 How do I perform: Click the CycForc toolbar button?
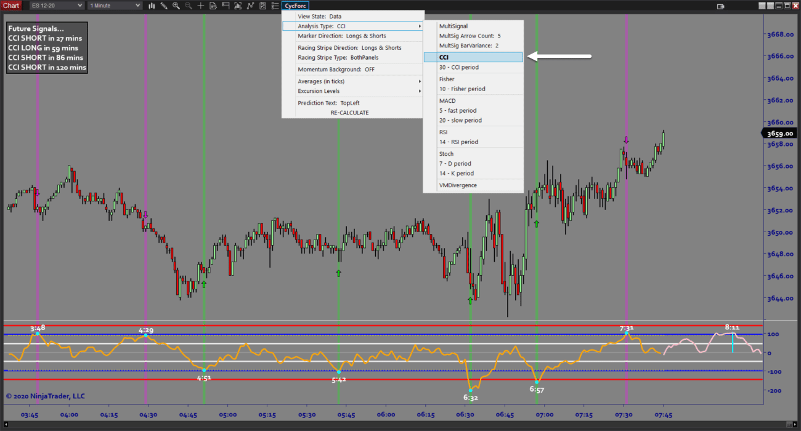[296, 6]
